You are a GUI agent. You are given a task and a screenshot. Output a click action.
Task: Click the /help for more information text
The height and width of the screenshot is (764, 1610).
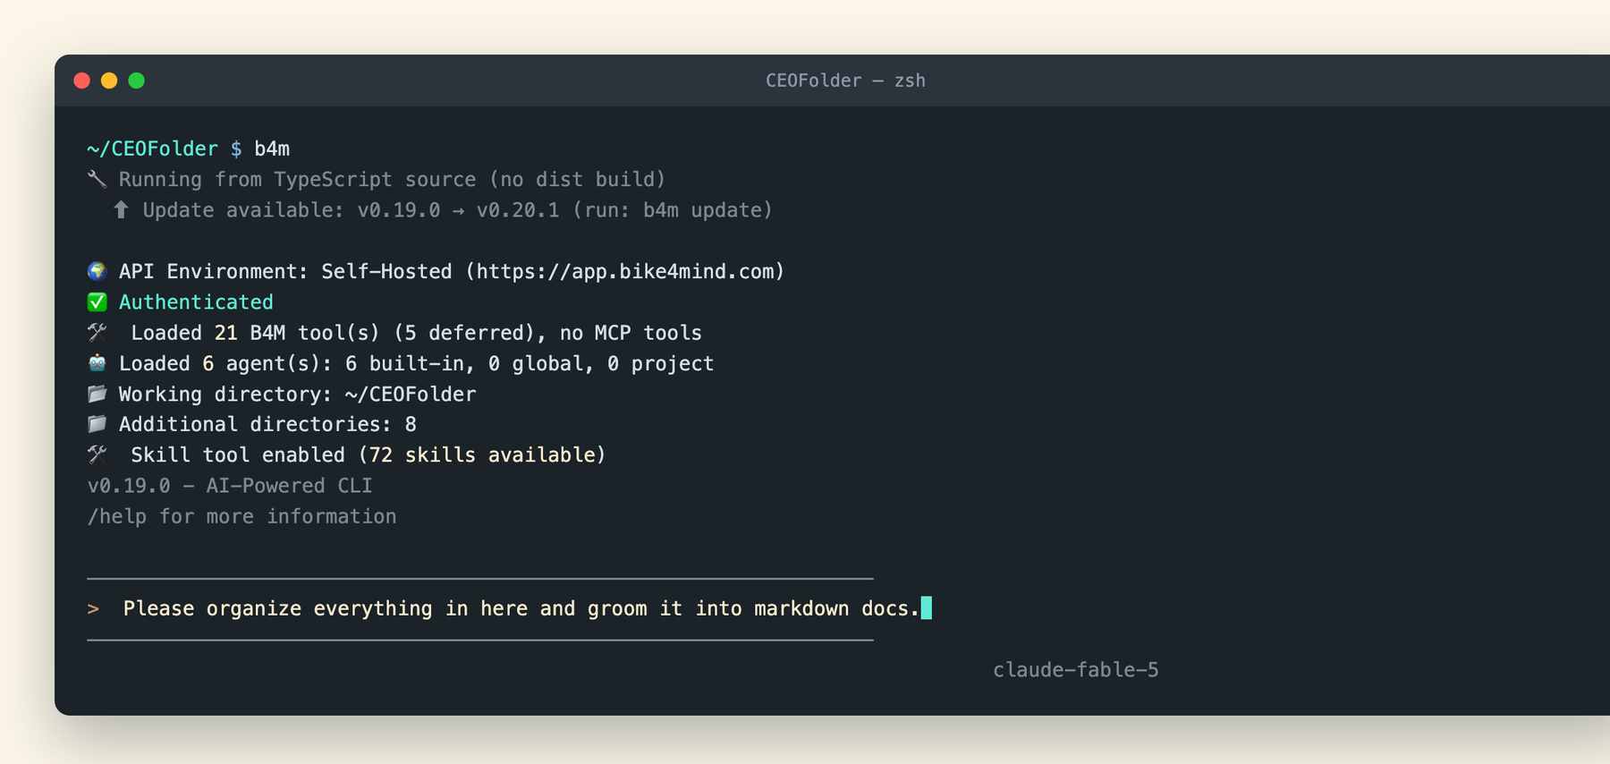[x=241, y=516]
